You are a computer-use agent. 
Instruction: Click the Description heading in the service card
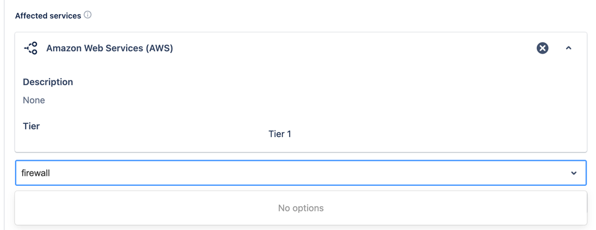[48, 82]
